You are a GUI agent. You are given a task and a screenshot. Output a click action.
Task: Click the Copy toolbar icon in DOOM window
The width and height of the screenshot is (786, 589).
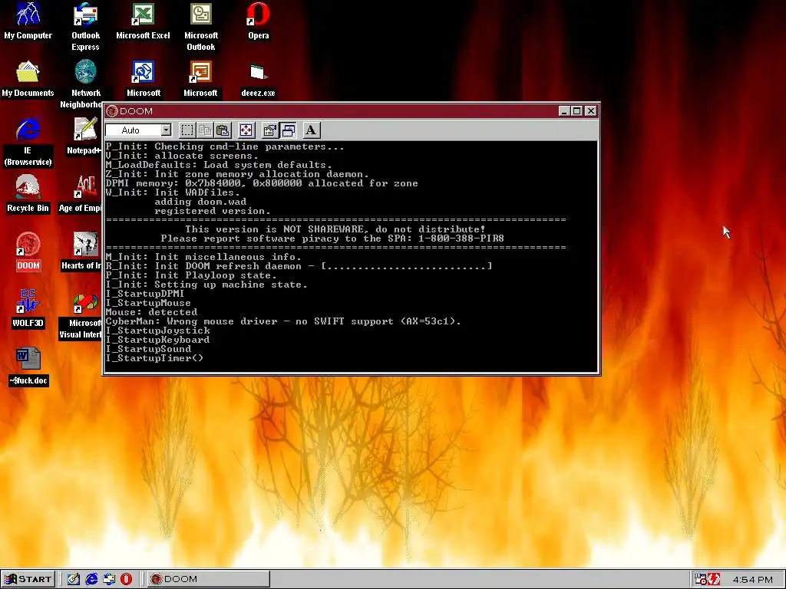click(x=205, y=130)
